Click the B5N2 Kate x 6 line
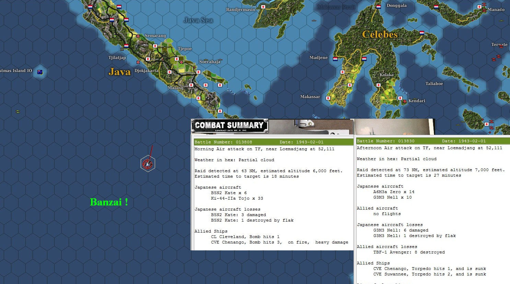The width and height of the screenshot is (510, 284). 229,193
